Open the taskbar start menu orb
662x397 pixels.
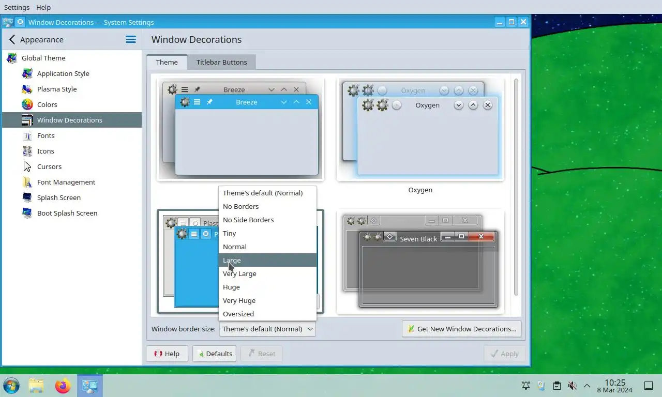point(11,386)
